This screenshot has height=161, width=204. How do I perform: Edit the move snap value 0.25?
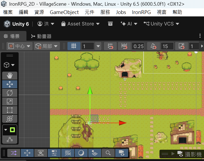tap(138, 46)
